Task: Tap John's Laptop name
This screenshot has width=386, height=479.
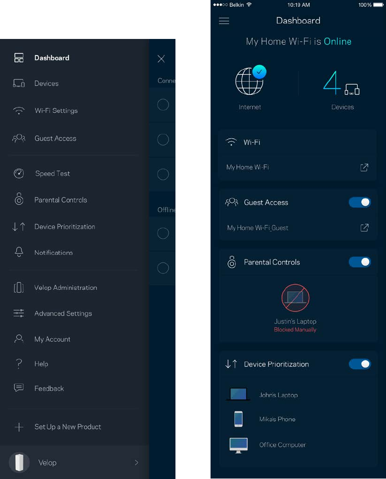Action: [278, 395]
